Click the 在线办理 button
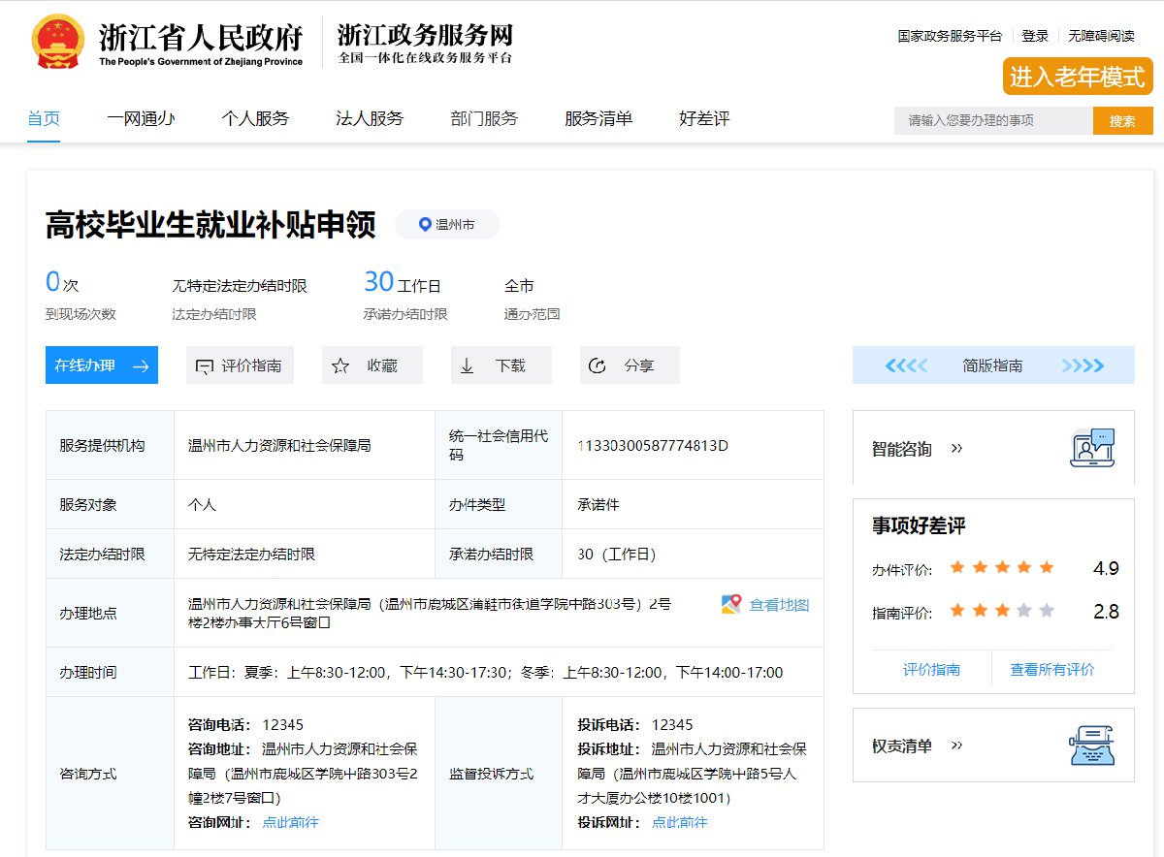This screenshot has height=857, width=1164. (x=102, y=365)
